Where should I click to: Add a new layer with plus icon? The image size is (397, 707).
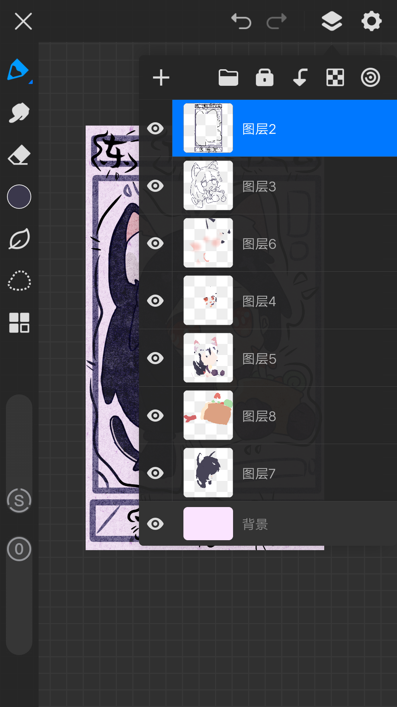(161, 78)
